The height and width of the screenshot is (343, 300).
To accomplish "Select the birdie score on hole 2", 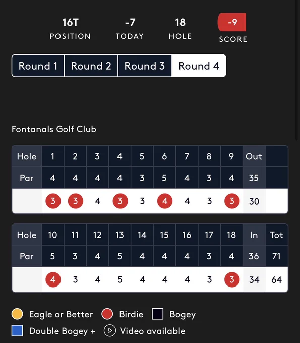I will click(x=76, y=201).
